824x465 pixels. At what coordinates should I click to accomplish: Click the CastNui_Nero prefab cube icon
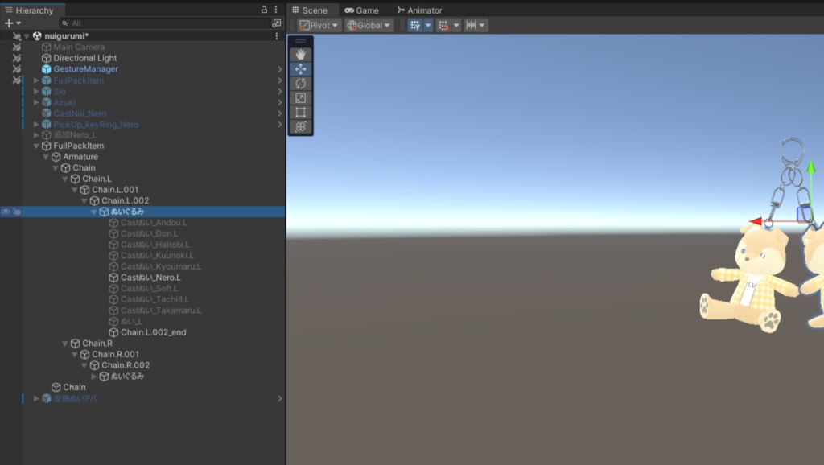click(x=46, y=113)
